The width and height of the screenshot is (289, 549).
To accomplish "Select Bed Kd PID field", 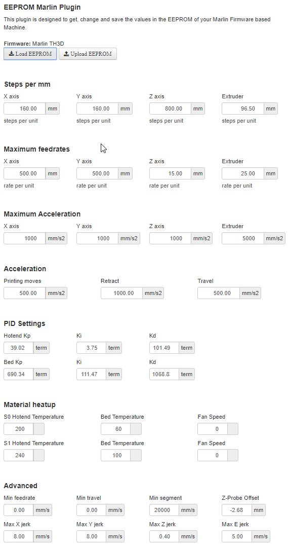I will (x=164, y=374).
